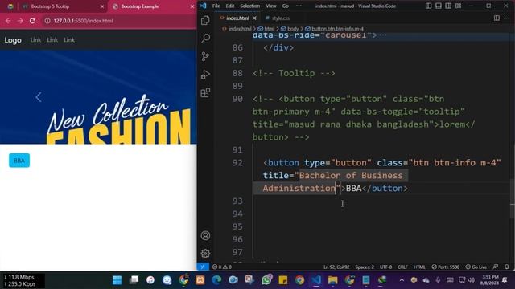The height and width of the screenshot is (289, 515).
Task: Open Microsoft Edge from the taskbar
Action: 216,280
